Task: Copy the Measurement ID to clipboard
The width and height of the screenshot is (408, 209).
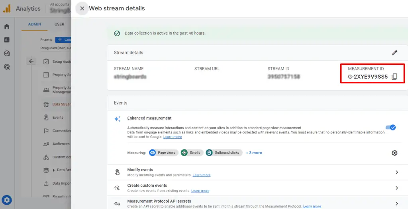Action: (394, 77)
